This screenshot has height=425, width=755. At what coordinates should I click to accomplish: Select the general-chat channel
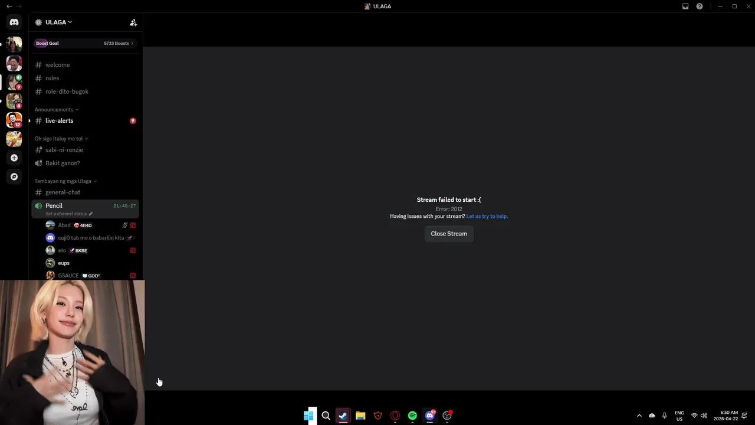pyautogui.click(x=63, y=192)
